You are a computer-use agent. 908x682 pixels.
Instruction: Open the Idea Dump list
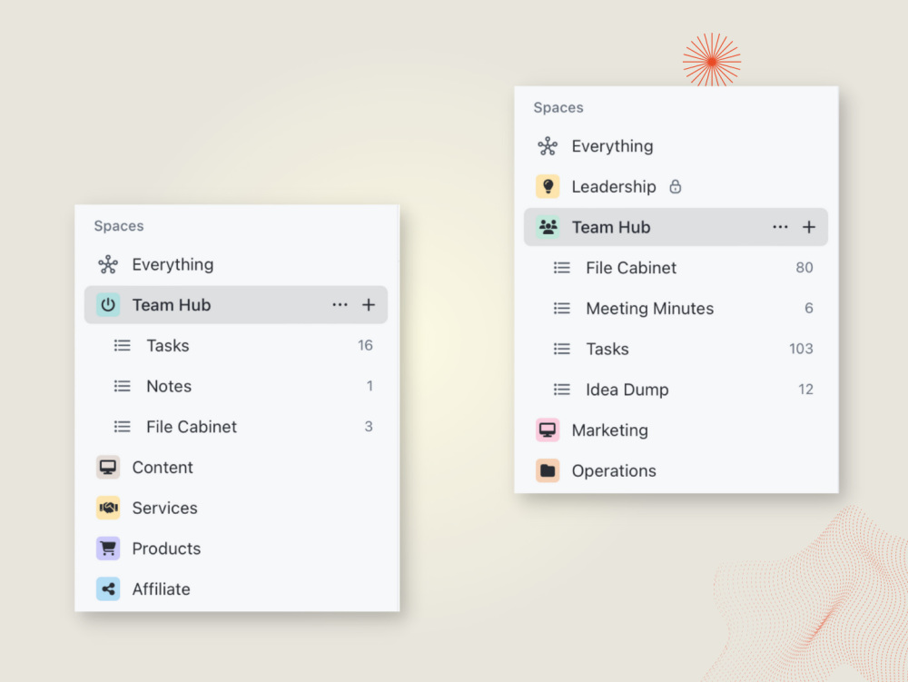click(x=627, y=389)
